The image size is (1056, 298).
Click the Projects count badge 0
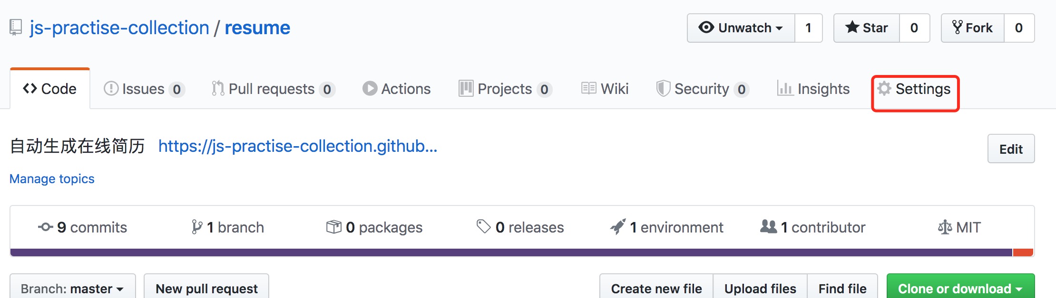click(x=544, y=89)
